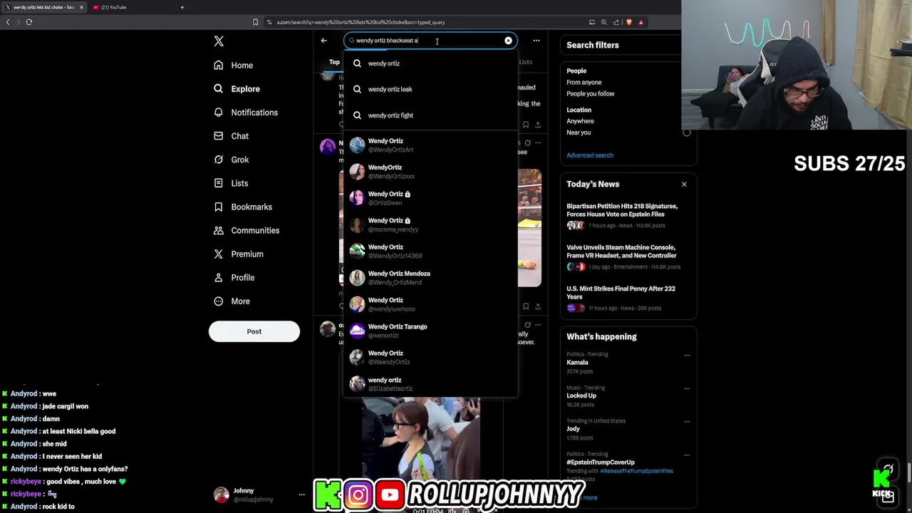Image resolution: width=912 pixels, height=513 pixels.
Task: Click the browser zoom magnifier icon
Action: 604,22
